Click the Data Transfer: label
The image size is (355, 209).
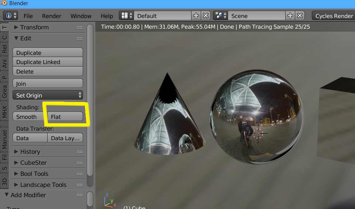click(35, 129)
